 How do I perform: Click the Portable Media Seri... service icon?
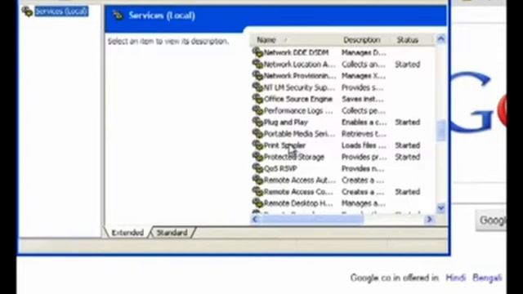pyautogui.click(x=257, y=134)
